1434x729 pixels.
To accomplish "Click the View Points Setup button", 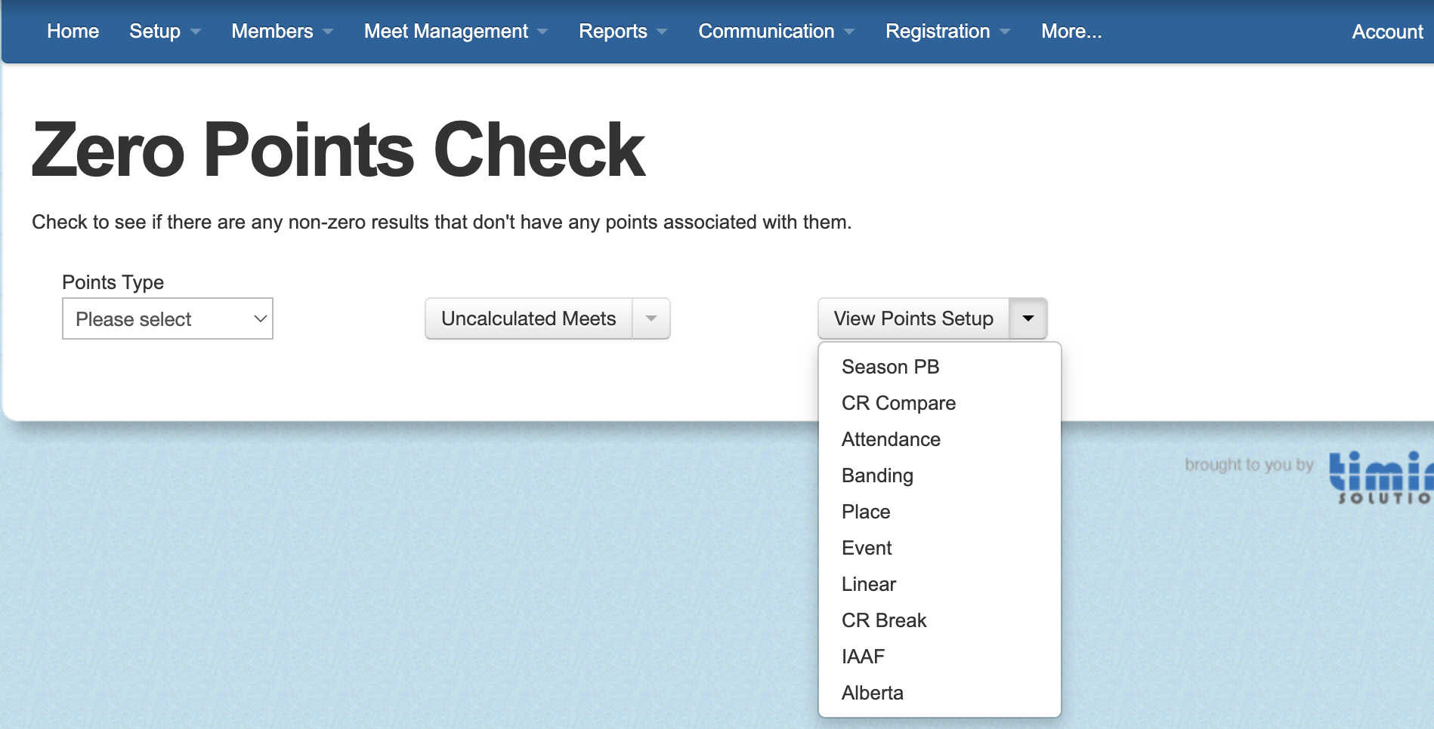I will click(x=913, y=318).
